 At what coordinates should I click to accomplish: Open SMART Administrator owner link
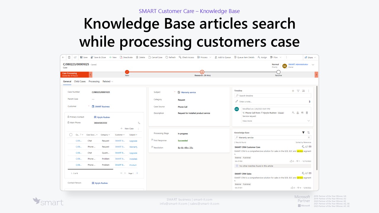pos(298,64)
